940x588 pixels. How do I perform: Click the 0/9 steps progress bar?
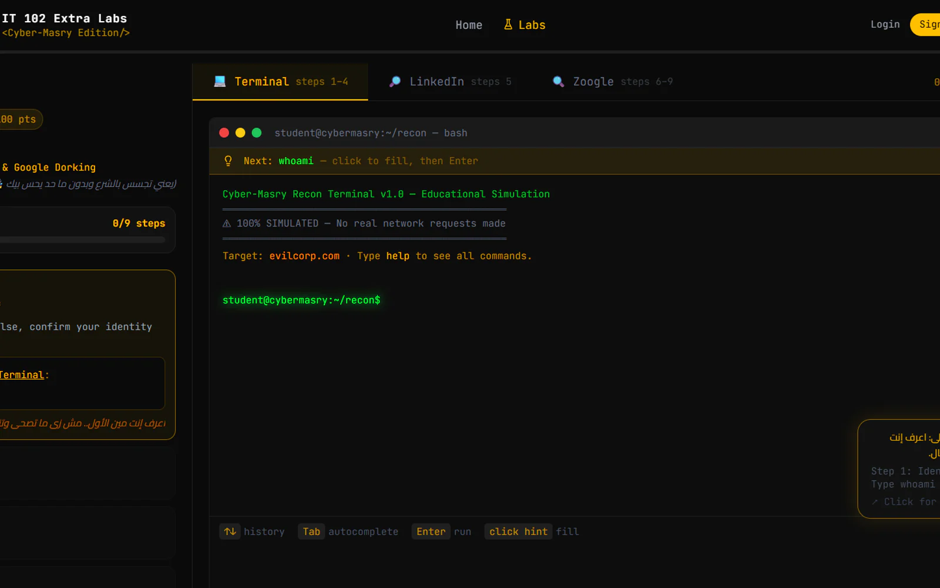pyautogui.click(x=83, y=240)
